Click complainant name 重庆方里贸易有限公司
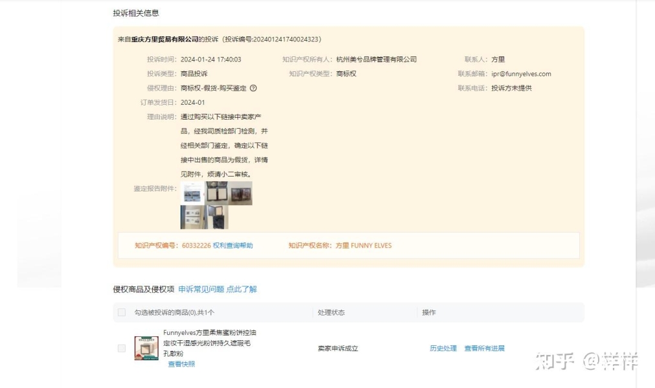The height and width of the screenshot is (388, 655). 164,39
